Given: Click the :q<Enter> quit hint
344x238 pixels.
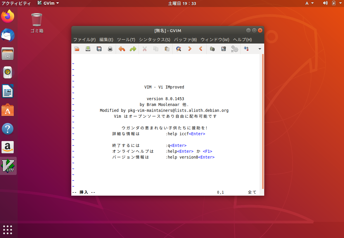Looking at the screenshot, I should pos(176,145).
